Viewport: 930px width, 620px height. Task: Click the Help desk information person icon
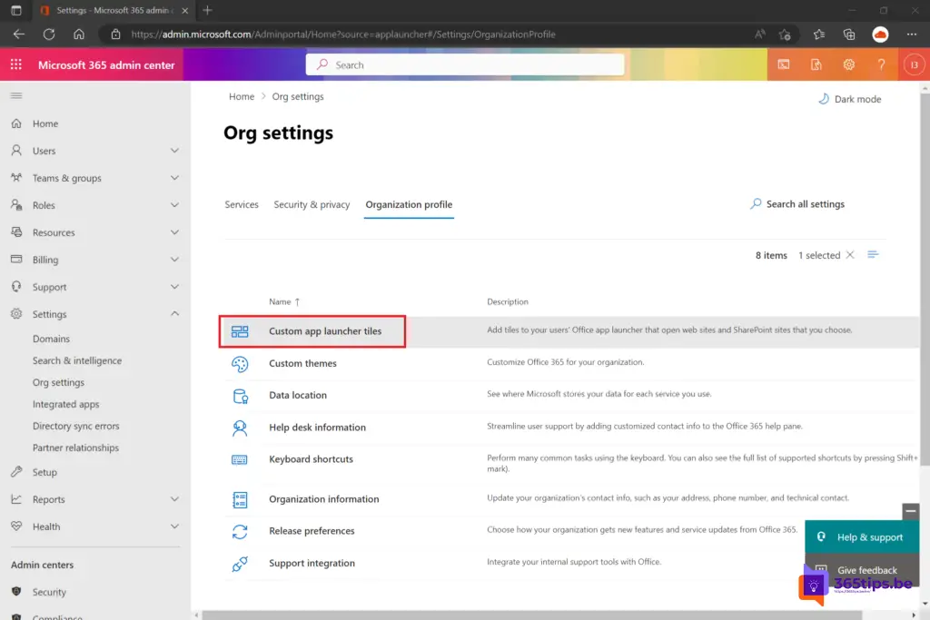240,428
